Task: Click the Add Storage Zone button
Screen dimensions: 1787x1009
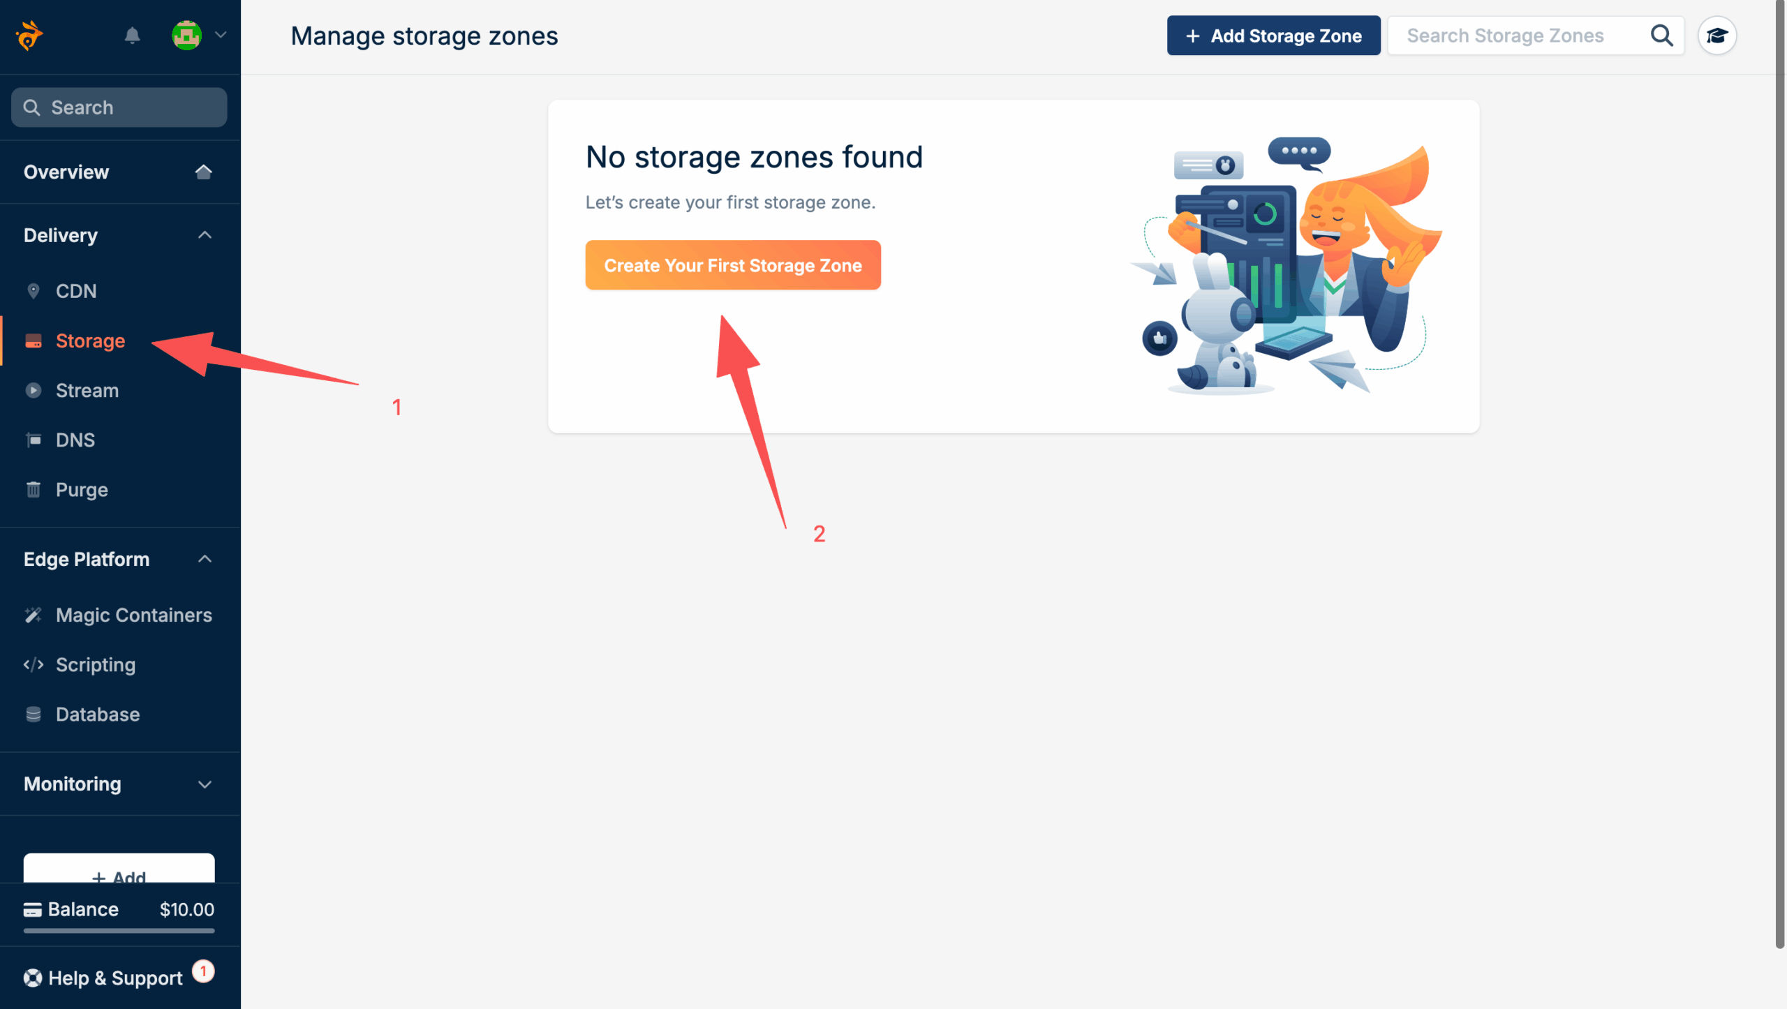Action: point(1273,36)
